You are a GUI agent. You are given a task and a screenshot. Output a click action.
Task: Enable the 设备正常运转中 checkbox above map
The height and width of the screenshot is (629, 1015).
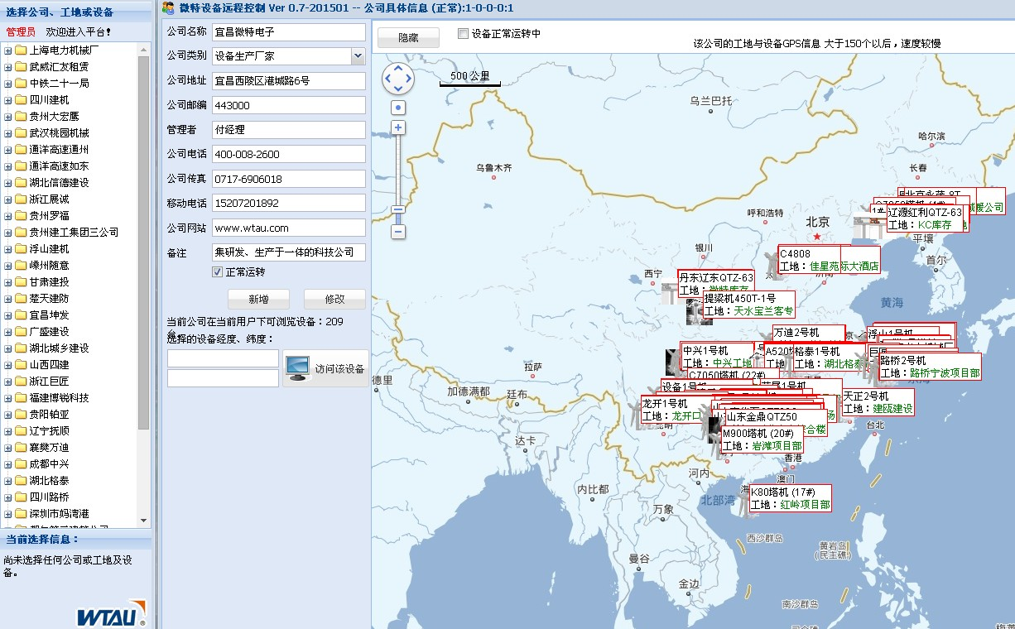tap(463, 34)
